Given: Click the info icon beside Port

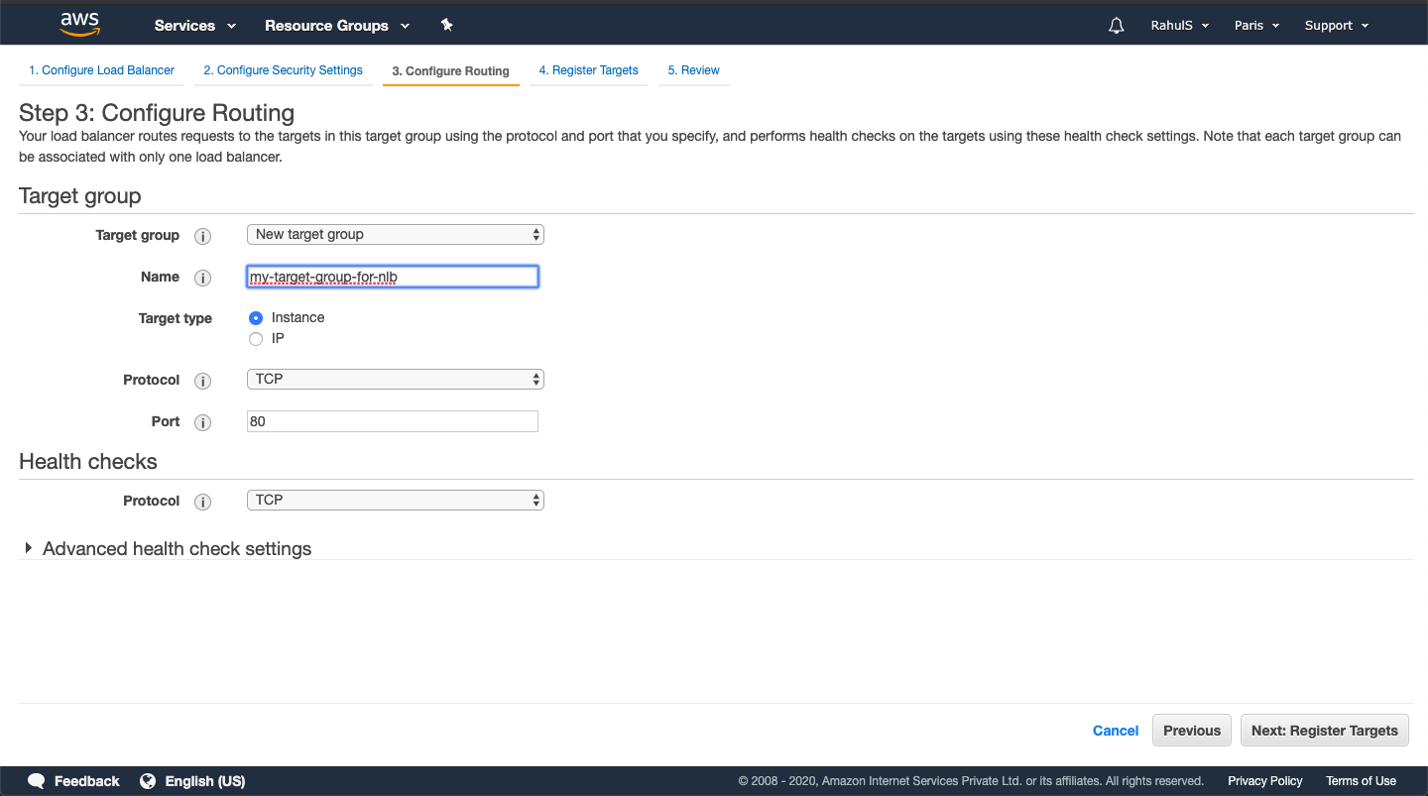Looking at the screenshot, I should (x=202, y=422).
